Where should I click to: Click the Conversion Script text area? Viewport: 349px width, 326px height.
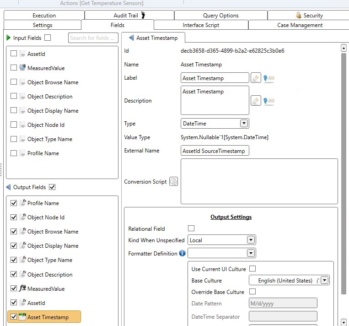[x=259, y=181]
